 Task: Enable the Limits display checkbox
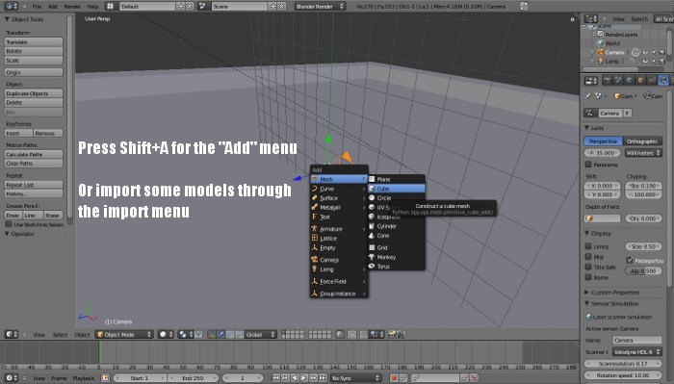pos(588,246)
